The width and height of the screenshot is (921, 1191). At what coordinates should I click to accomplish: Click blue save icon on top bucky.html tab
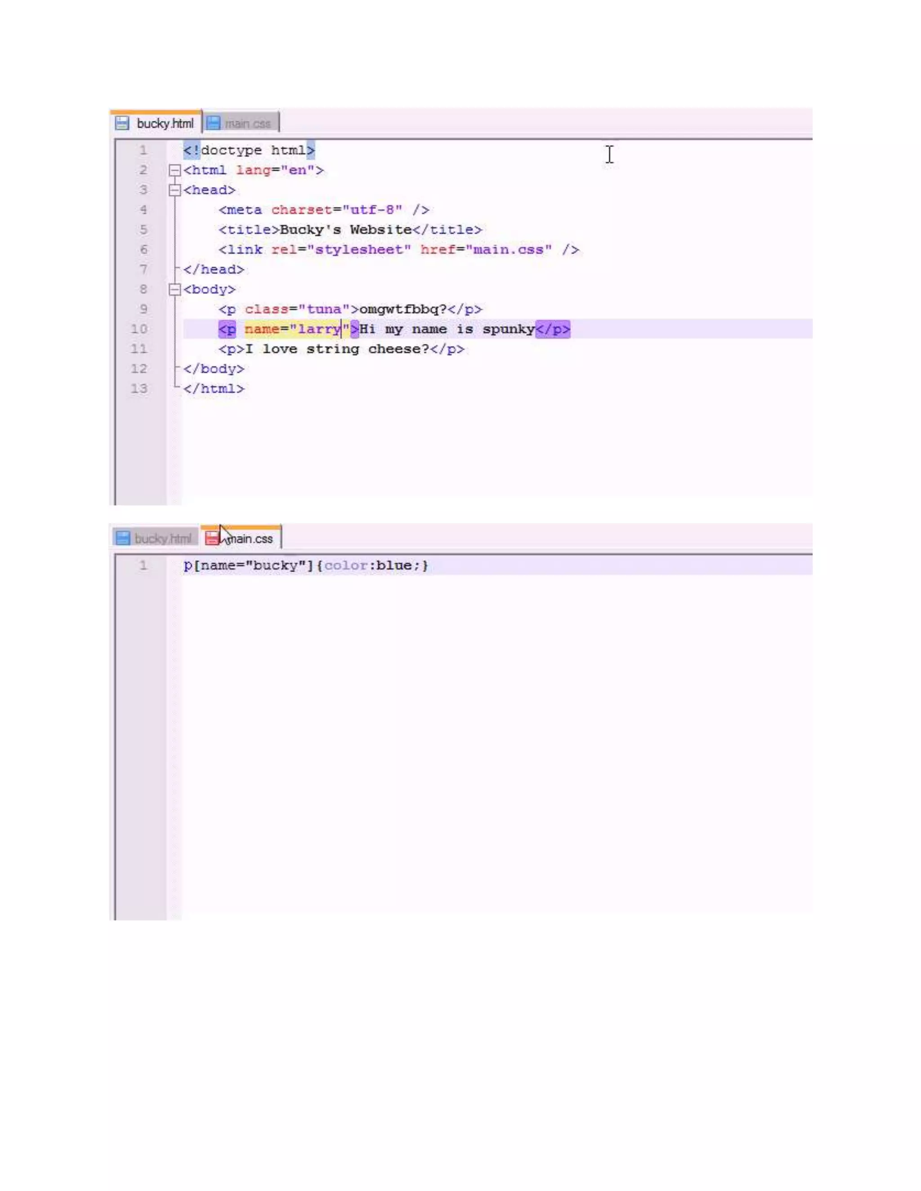click(x=122, y=123)
